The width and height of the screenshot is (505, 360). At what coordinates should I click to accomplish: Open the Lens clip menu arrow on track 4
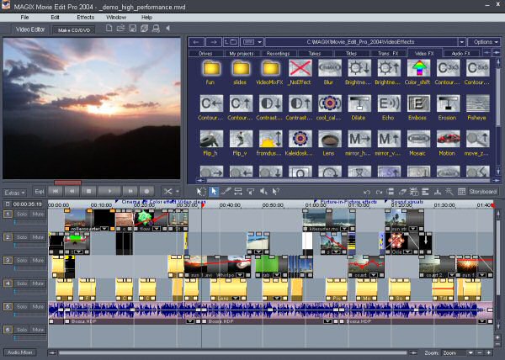(x=236, y=299)
